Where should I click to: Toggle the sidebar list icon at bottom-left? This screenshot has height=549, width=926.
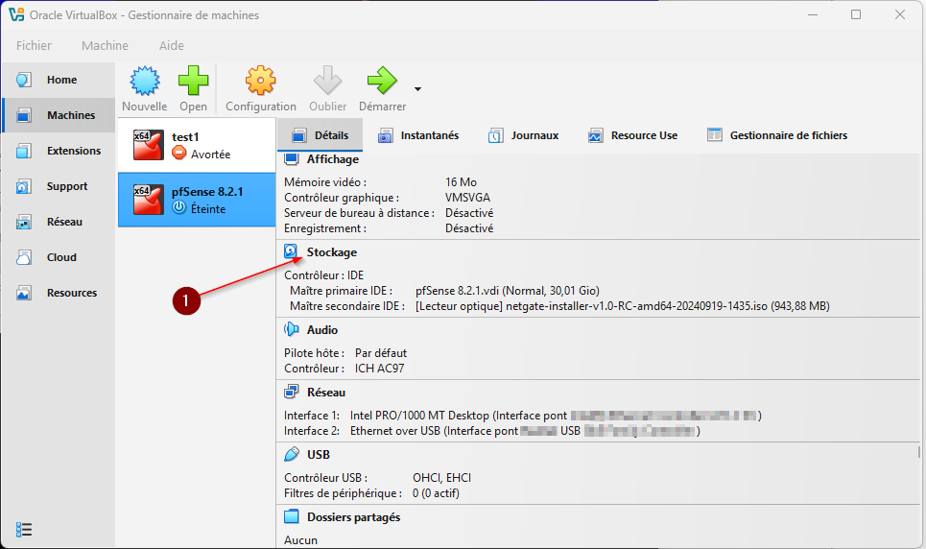pos(25,529)
